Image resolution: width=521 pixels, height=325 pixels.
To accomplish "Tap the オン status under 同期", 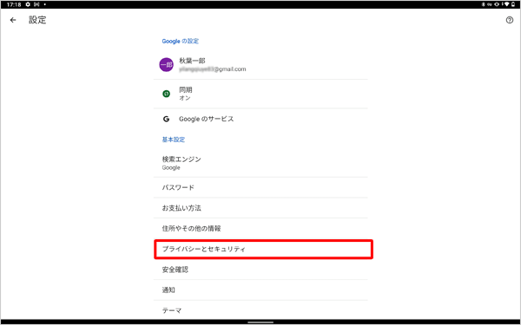I will 185,98.
